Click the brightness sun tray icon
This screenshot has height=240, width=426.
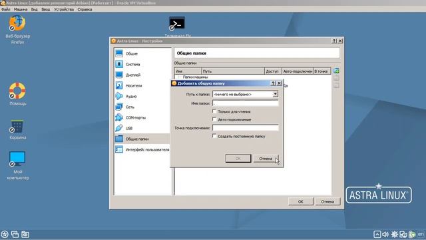[394, 234]
